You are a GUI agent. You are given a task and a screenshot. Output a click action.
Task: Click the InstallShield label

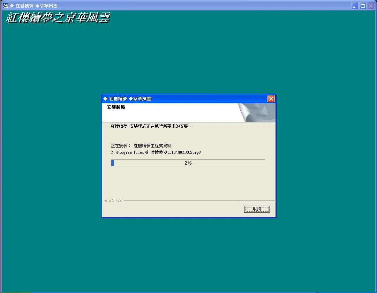(x=112, y=200)
